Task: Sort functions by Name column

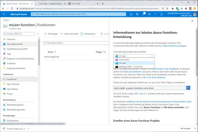Action: [x=52, y=52]
